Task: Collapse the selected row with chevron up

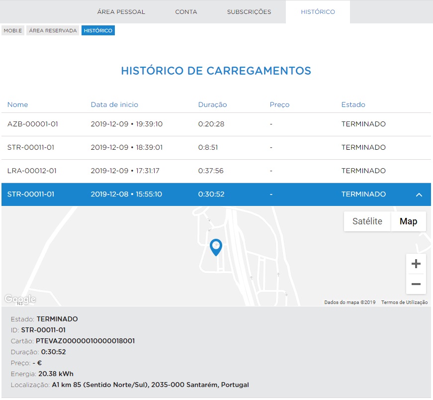Action: pyautogui.click(x=419, y=195)
